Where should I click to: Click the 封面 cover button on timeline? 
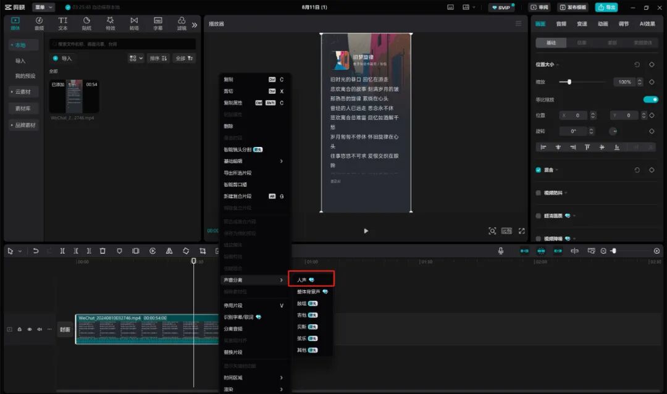[65, 329]
